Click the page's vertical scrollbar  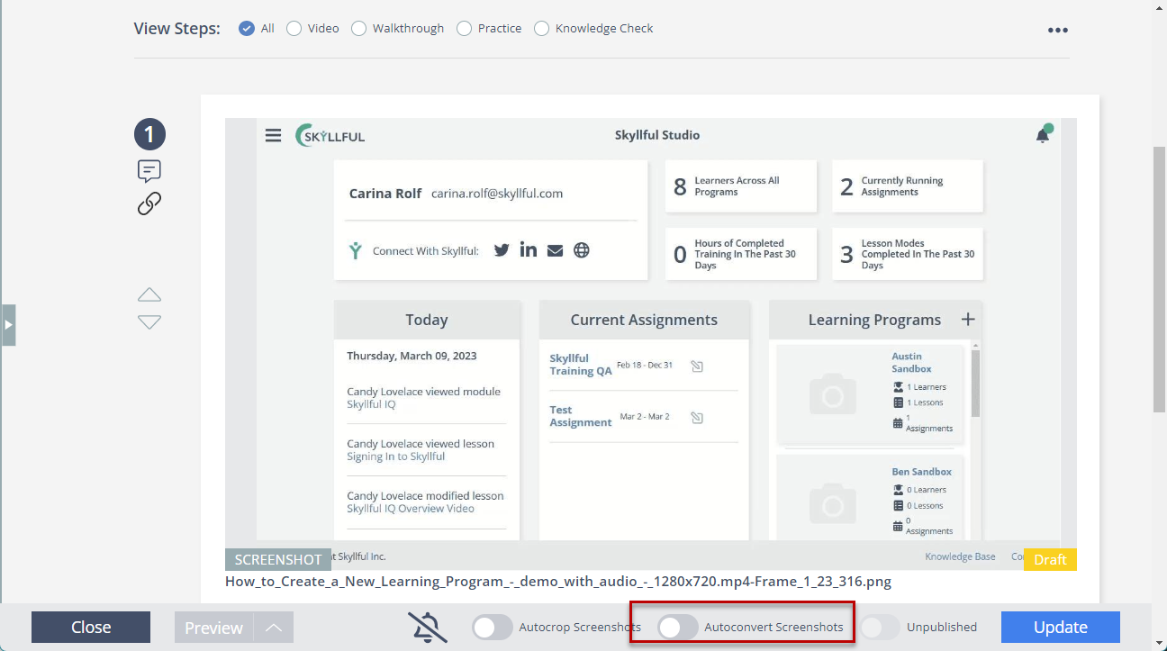coord(1160,278)
